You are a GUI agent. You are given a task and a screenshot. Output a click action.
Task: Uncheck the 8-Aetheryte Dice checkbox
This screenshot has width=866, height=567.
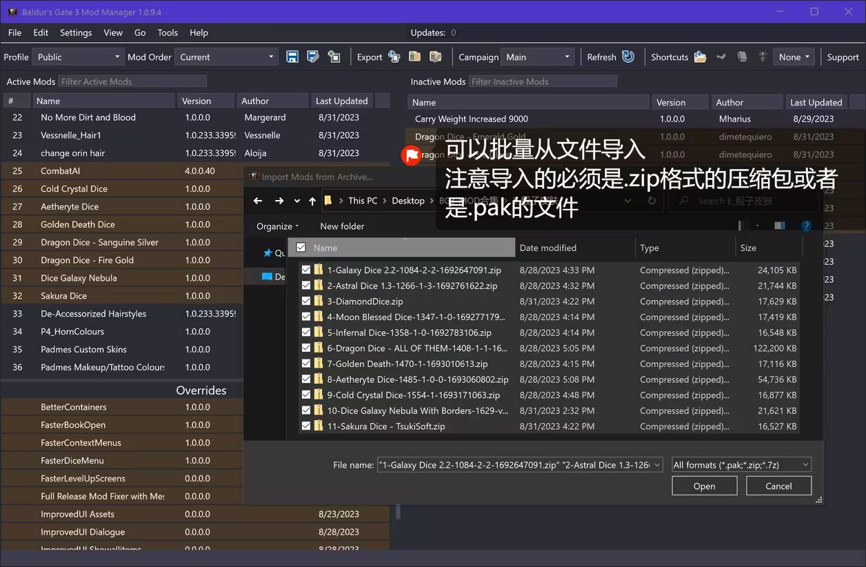[306, 379]
